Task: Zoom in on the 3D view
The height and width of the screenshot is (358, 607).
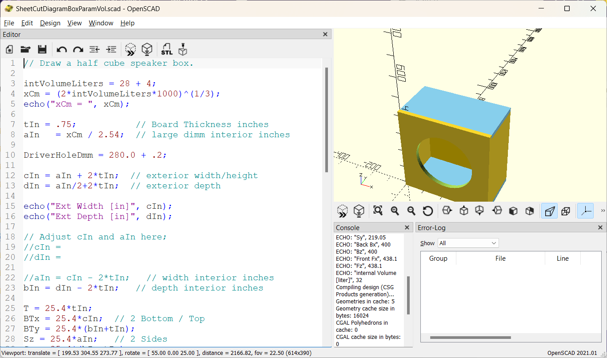Action: pyautogui.click(x=395, y=211)
